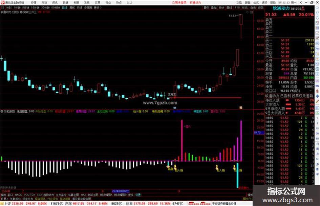This screenshot has height=206, width=320.
Task: Switch chart to 5分钟 period
Action: click(26, 7)
